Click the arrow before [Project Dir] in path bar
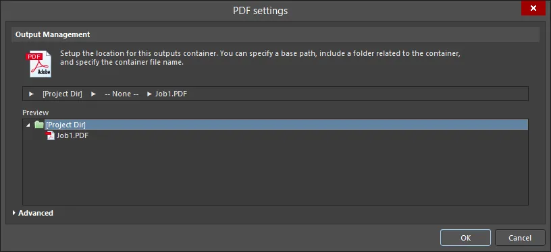 point(31,94)
